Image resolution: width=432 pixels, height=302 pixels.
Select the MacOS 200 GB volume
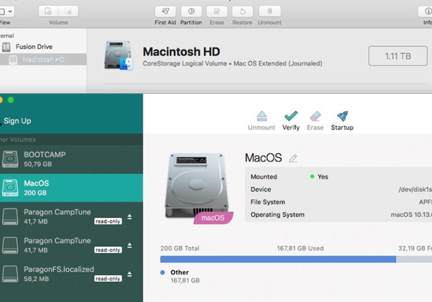pos(71,188)
